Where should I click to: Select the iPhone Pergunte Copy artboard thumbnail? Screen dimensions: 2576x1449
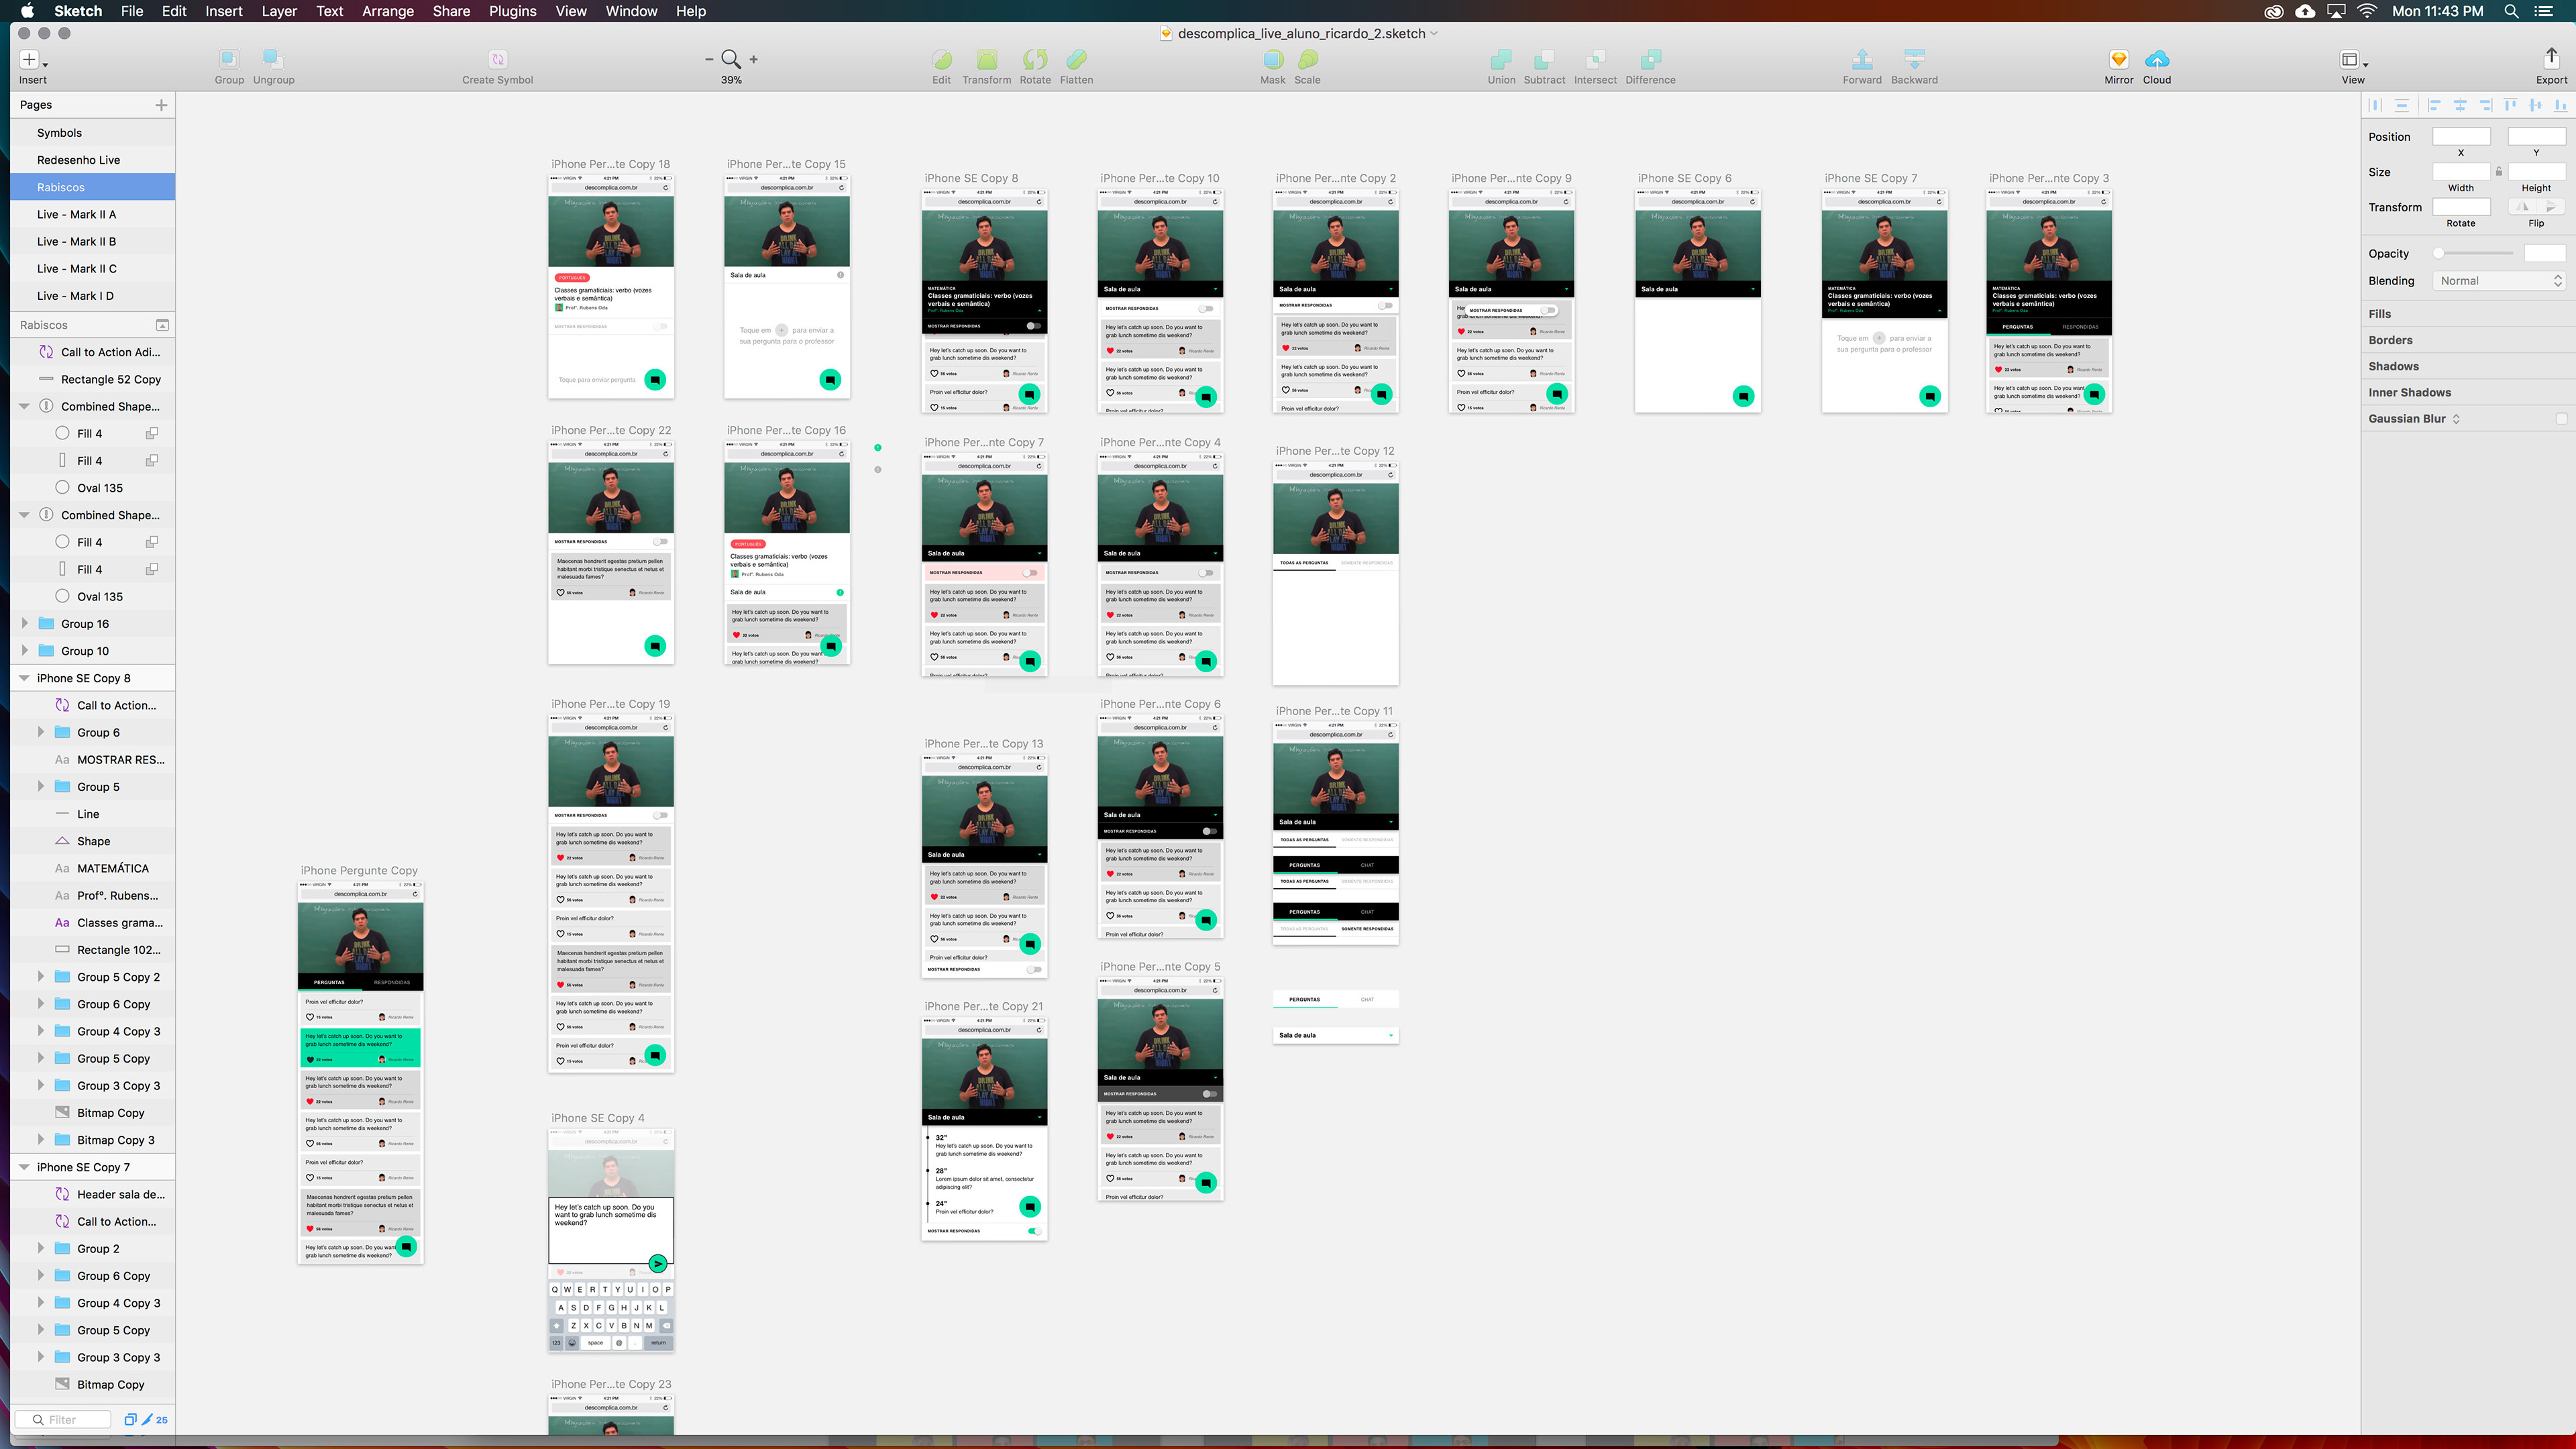coord(360,1072)
